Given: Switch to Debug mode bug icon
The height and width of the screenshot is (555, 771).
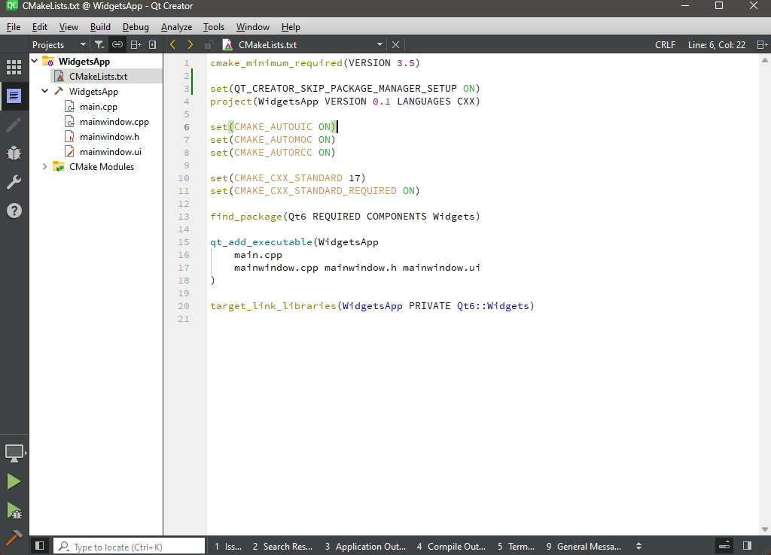Looking at the screenshot, I should click(x=14, y=153).
